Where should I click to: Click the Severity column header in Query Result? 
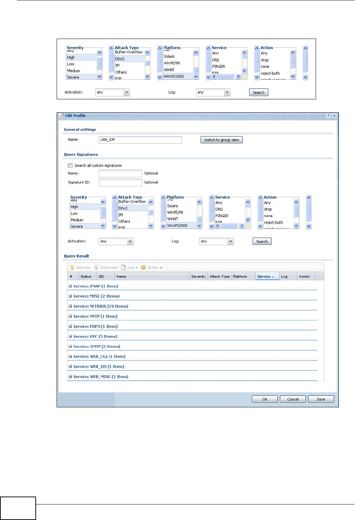(x=198, y=276)
